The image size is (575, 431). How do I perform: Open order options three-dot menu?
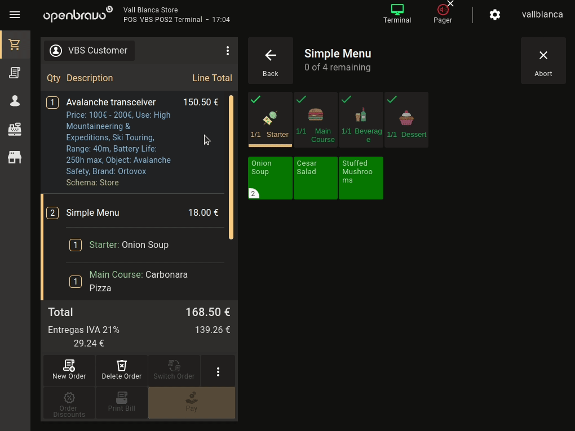(228, 51)
